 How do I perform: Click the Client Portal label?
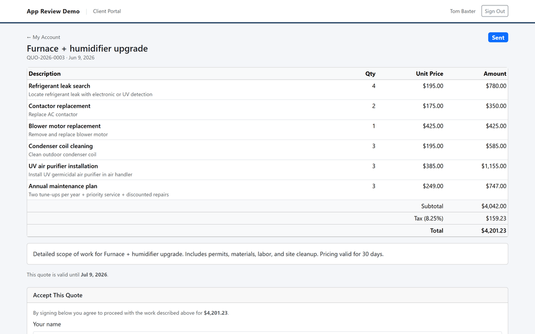(x=107, y=11)
